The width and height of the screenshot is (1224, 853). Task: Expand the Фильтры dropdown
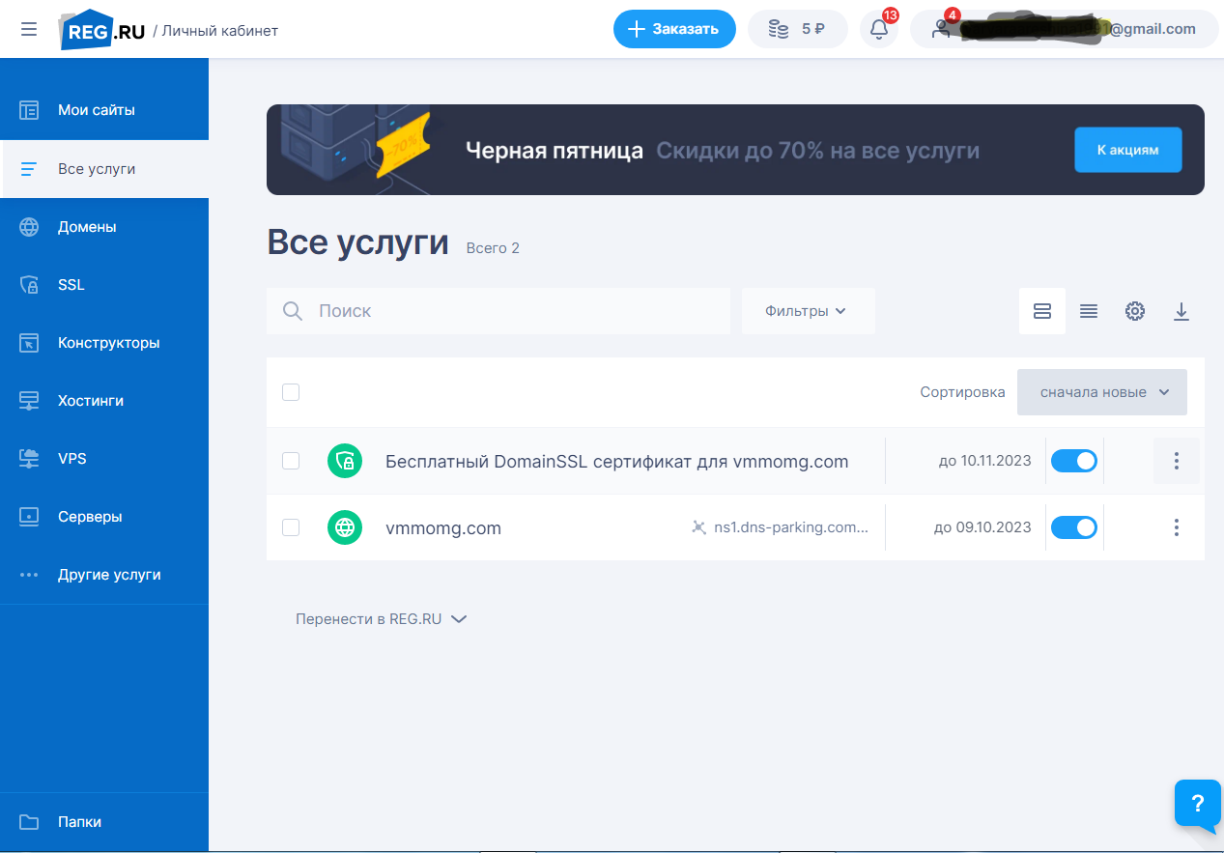click(808, 311)
